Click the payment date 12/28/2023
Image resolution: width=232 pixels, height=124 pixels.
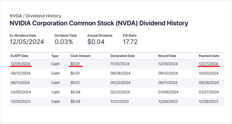[x=209, y=102]
